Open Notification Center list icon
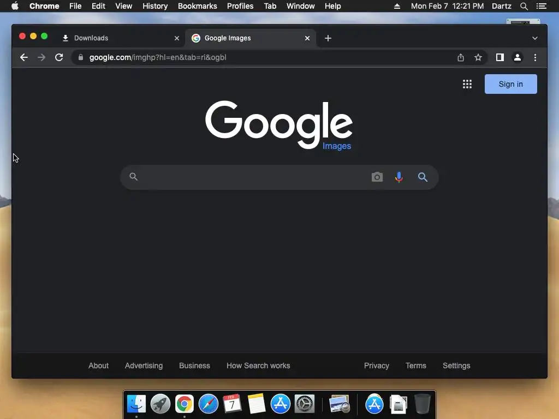559x419 pixels. pos(541,6)
